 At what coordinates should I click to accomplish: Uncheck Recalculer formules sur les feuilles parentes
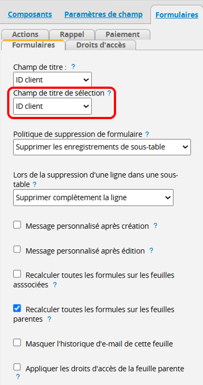point(17,308)
